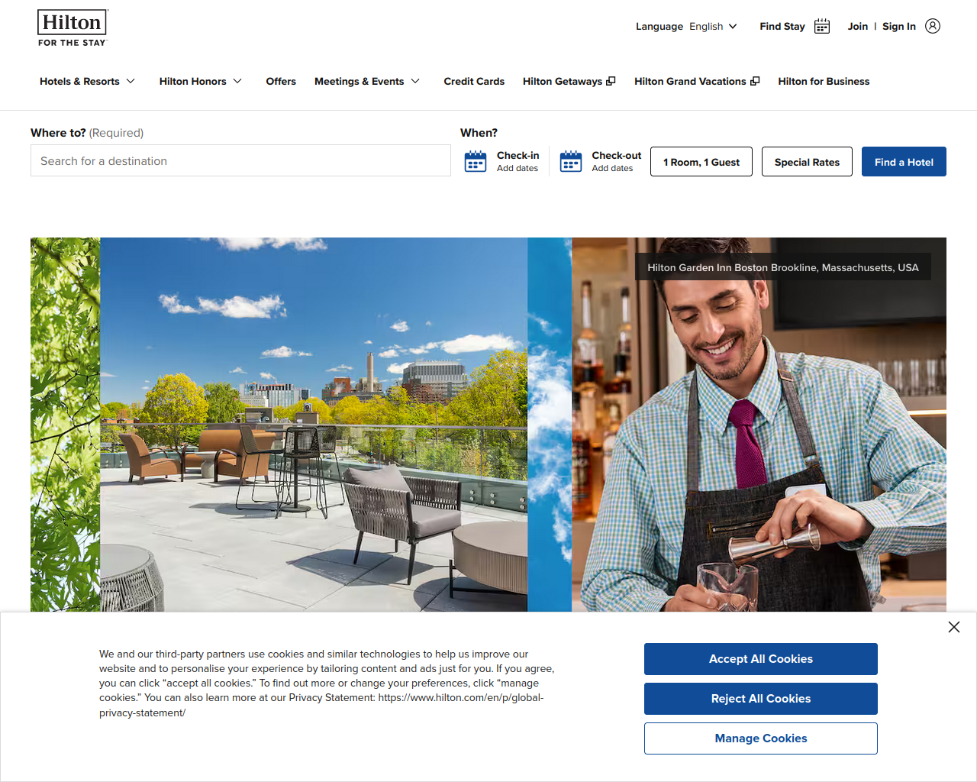Expand Meetings & Events menu chevron

[x=415, y=81]
